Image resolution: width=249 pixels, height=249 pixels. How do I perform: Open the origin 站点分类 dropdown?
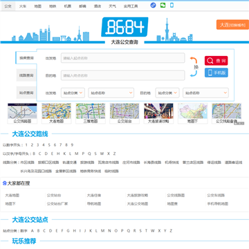coord(73,93)
